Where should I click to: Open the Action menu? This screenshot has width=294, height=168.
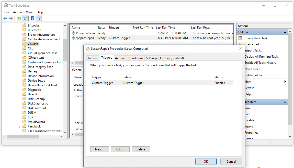17,12
